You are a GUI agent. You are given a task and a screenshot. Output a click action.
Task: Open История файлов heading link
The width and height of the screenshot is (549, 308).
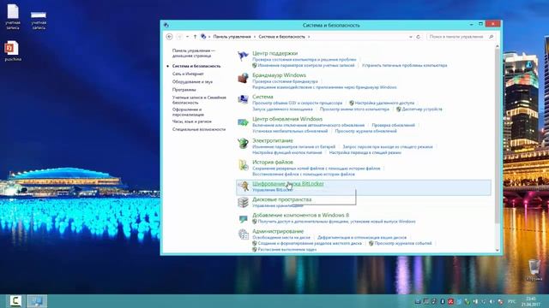[273, 163]
